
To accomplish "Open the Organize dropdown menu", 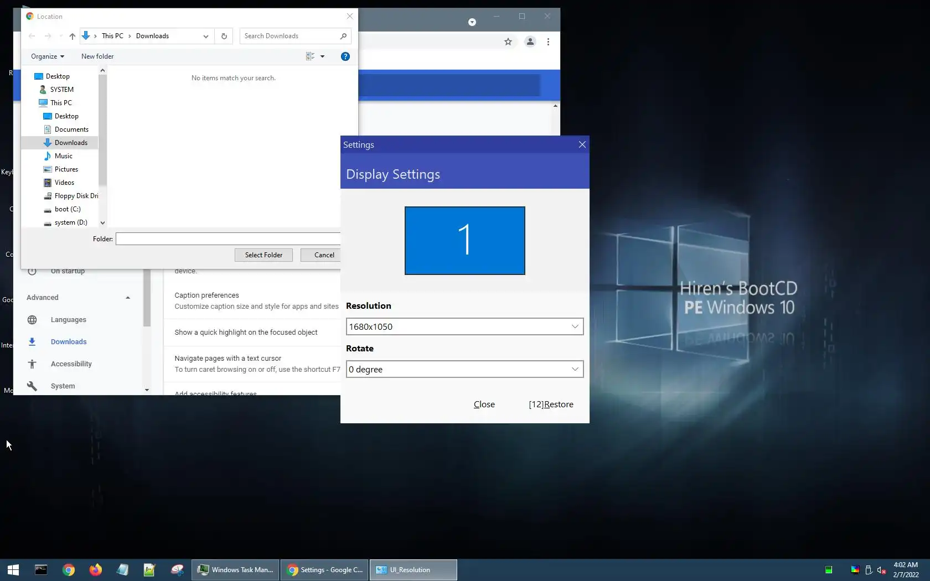I will point(48,56).
